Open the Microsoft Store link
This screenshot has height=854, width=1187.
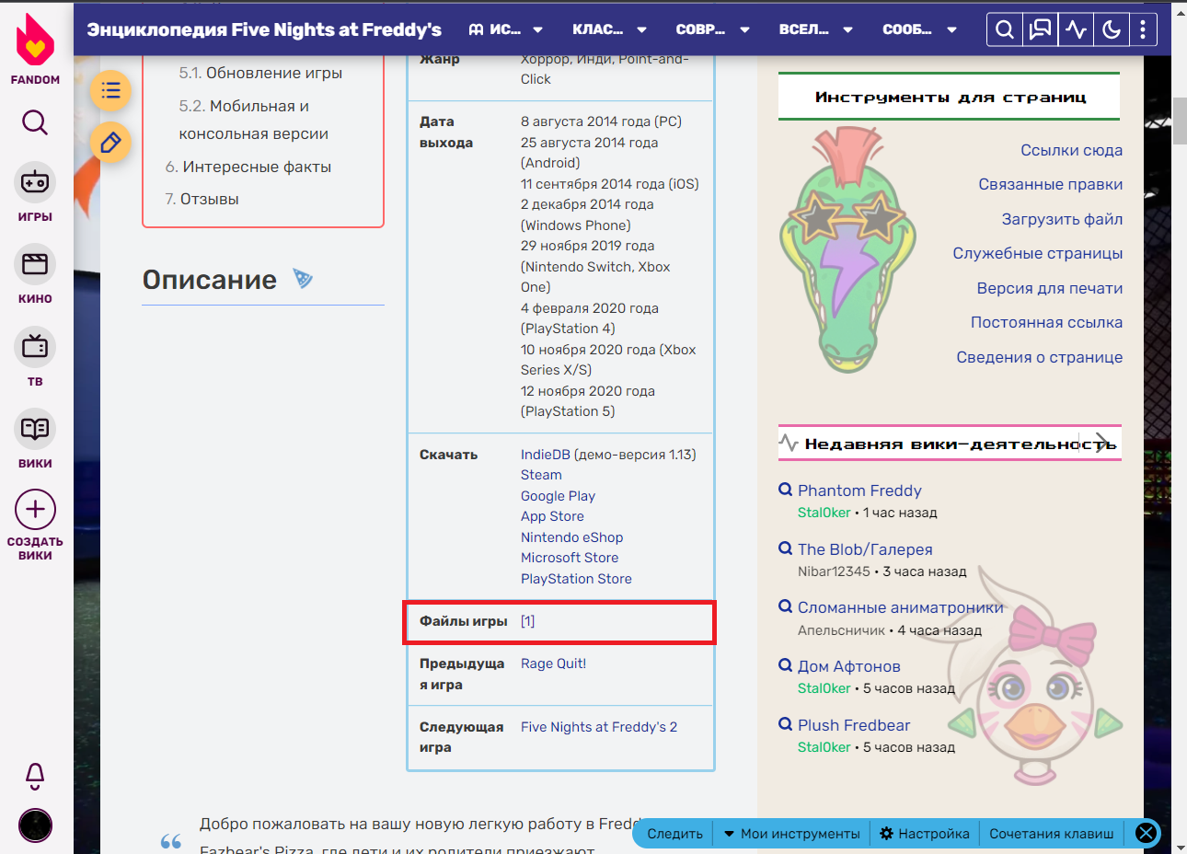click(x=570, y=558)
